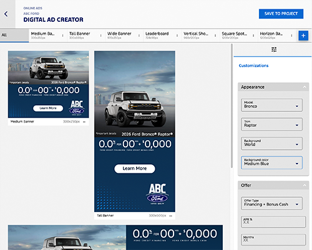Viewport: 312px width, 250px height.
Task: Click the Months input field
Action: point(273,240)
